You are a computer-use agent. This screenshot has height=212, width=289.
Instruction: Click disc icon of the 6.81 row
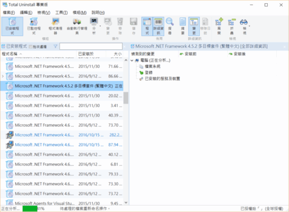point(10,164)
